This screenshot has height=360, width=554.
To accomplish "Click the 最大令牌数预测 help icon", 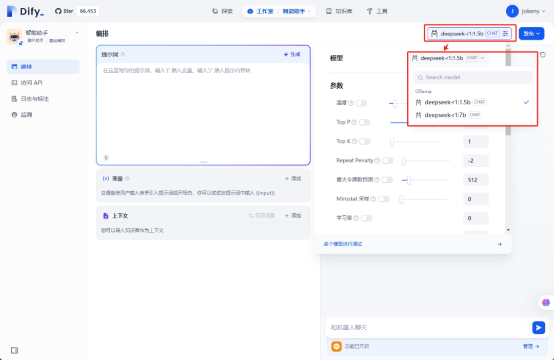I will pyautogui.click(x=377, y=180).
